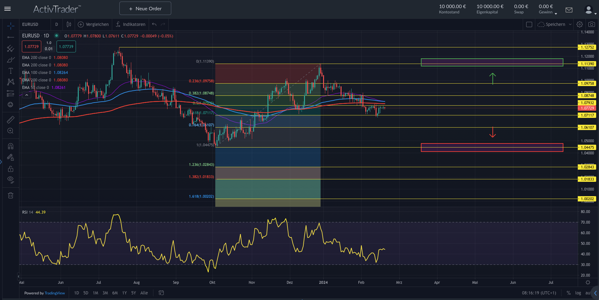Toggle the lock all drawings option
Image resolution: width=599 pixels, height=300 pixels.
tap(11, 169)
